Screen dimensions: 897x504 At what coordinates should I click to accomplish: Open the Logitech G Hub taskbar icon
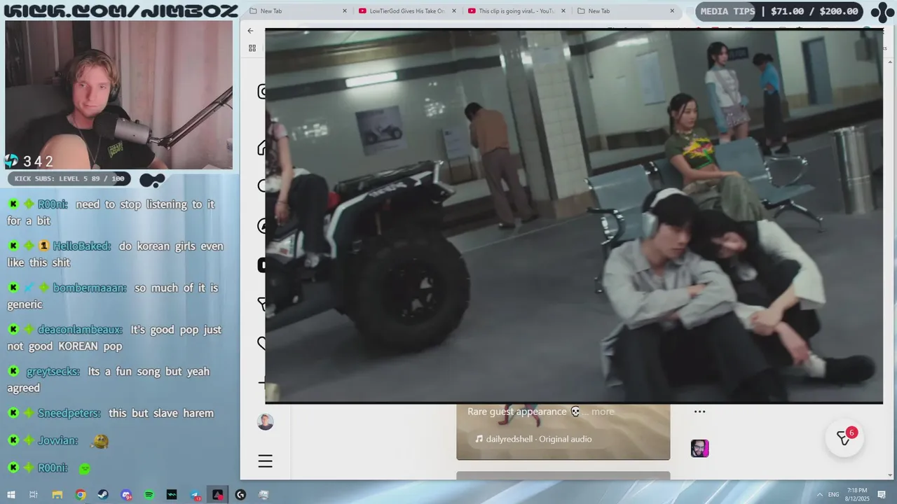pyautogui.click(x=240, y=495)
